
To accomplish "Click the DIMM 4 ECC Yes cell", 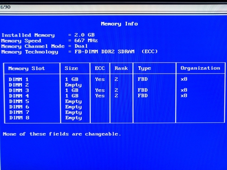I will pyautogui.click(x=100, y=96).
